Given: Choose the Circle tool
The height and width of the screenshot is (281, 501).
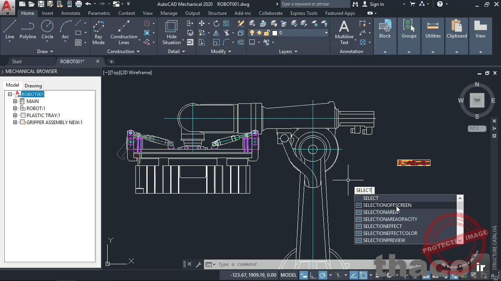Looking at the screenshot, I should coord(47,30).
